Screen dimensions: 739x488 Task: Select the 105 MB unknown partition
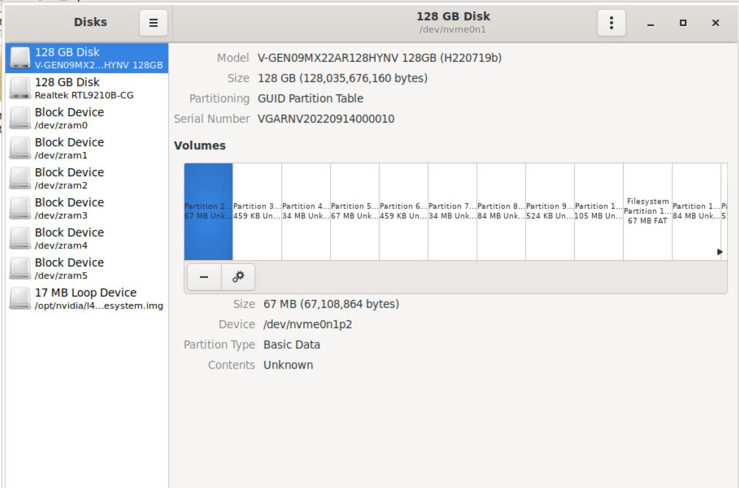[599, 211]
